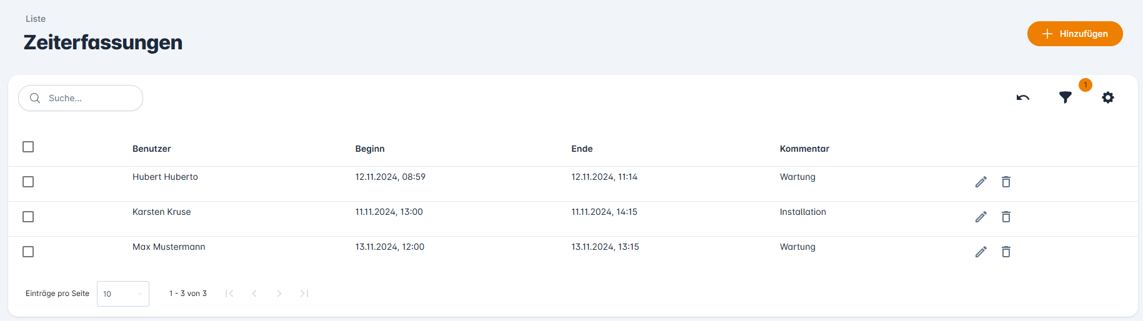This screenshot has width=1143, height=321.
Task: Edit Hubert Huberto's time entry
Action: tap(981, 182)
